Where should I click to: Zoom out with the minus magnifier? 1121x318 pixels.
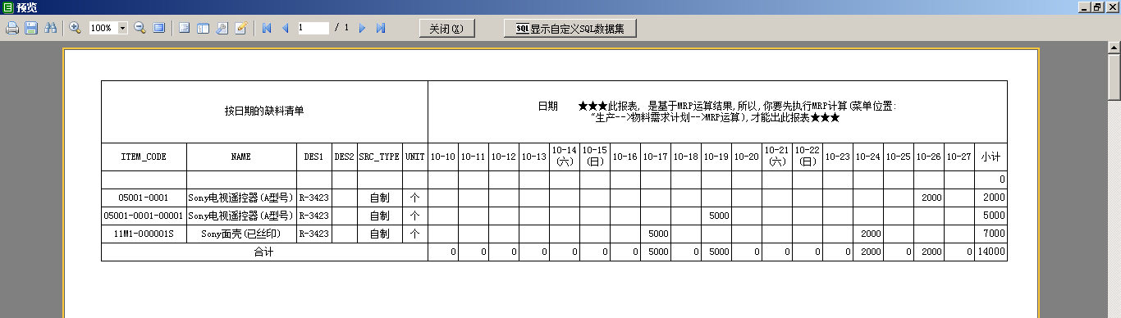pyautogui.click(x=140, y=28)
